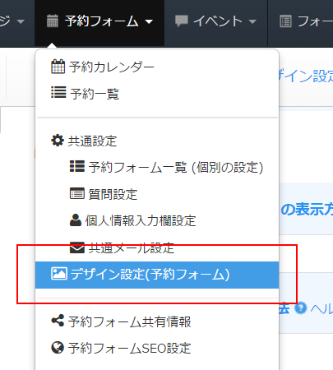Click the calendar icon beside 予約カレンダー

tap(58, 67)
